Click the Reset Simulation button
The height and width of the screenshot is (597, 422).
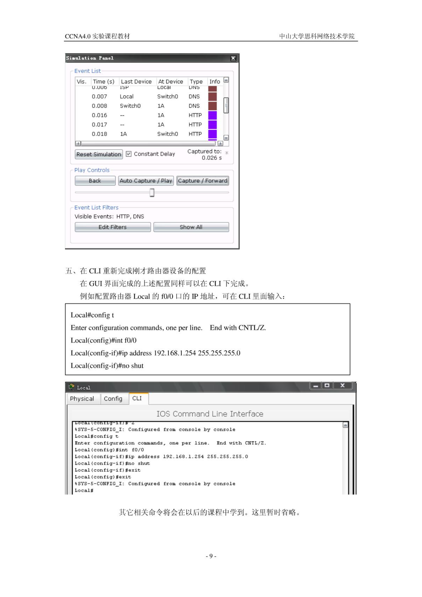point(99,154)
